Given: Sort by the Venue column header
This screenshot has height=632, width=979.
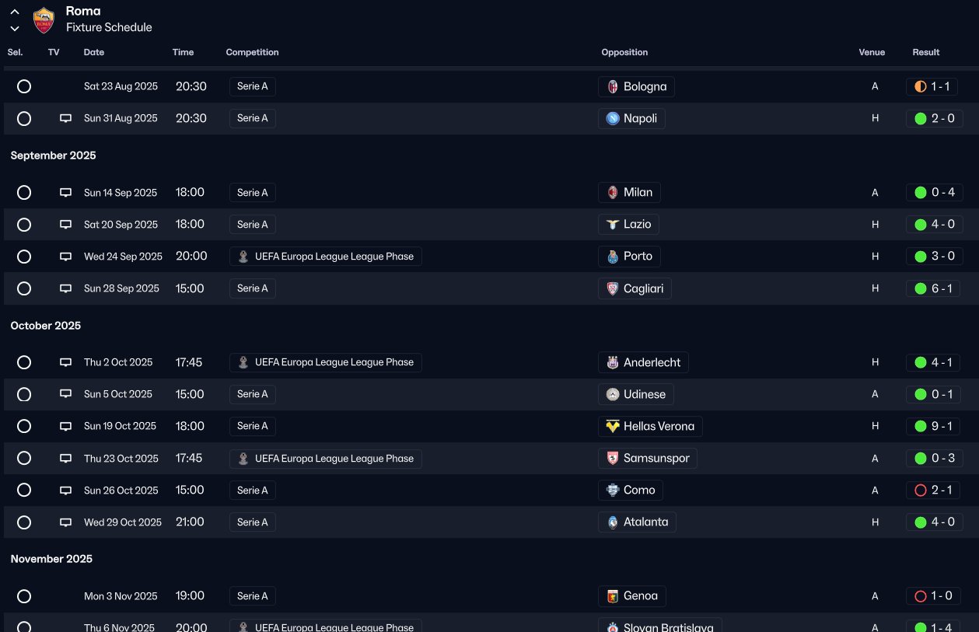Looking at the screenshot, I should click(x=872, y=52).
